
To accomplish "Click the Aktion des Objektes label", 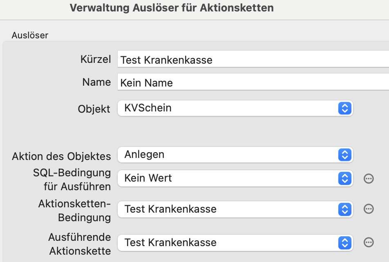I will click(x=61, y=157).
